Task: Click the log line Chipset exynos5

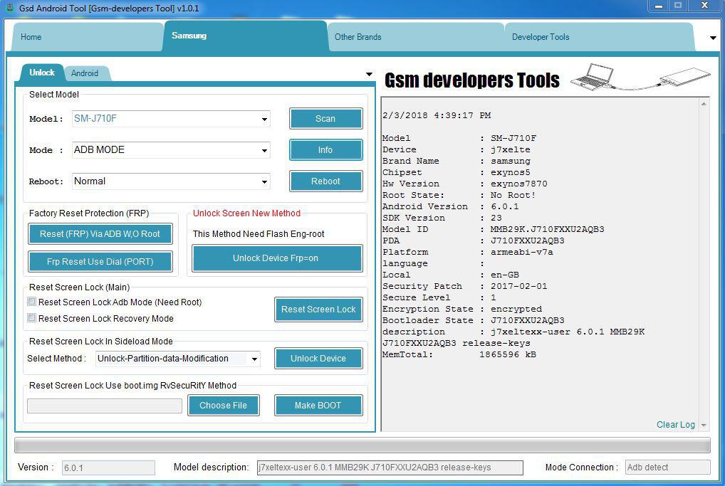Action: 457,172
